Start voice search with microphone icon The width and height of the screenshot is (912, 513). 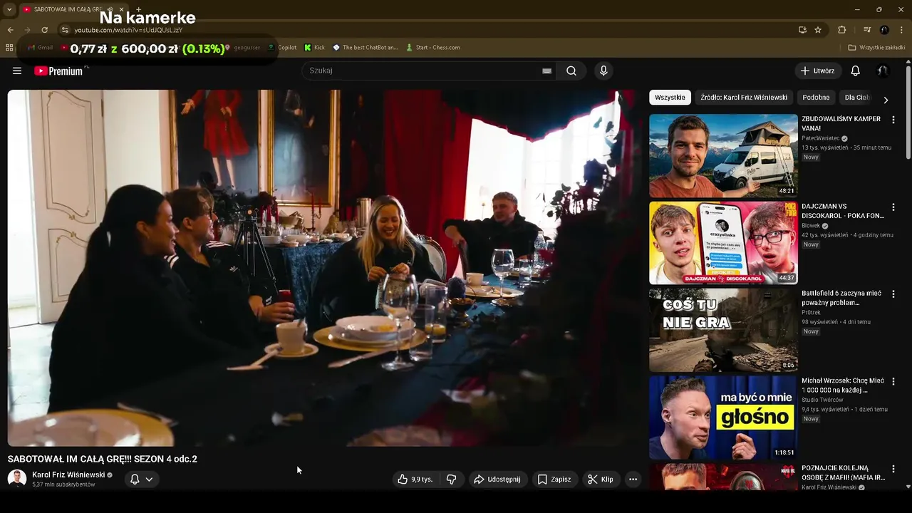[603, 71]
